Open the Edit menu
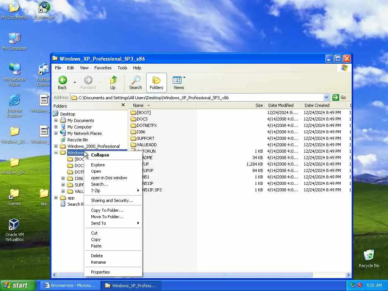This screenshot has height=291, width=388. tap(70, 68)
